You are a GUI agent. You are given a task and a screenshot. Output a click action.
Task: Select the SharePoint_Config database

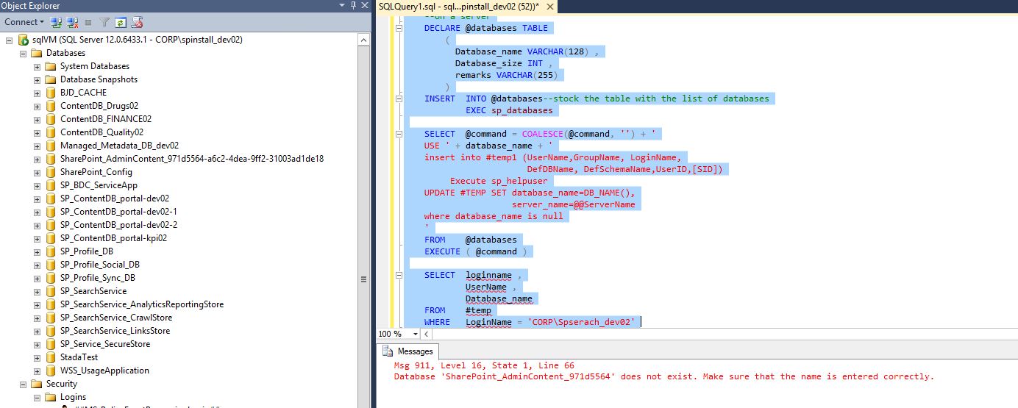pyautogui.click(x=96, y=172)
